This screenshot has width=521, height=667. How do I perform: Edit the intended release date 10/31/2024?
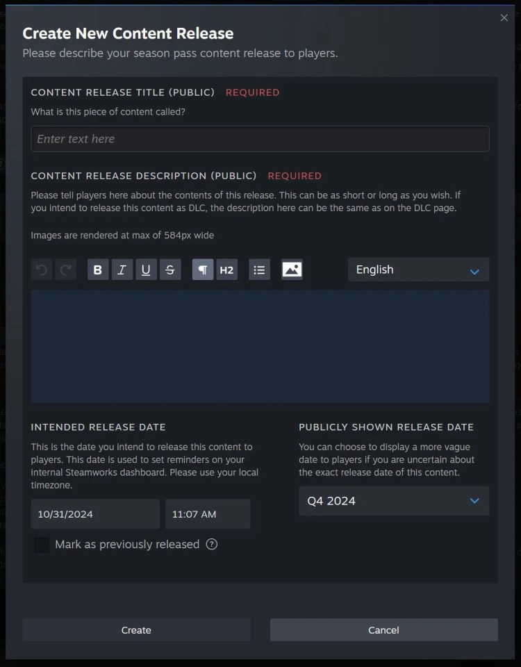click(95, 514)
